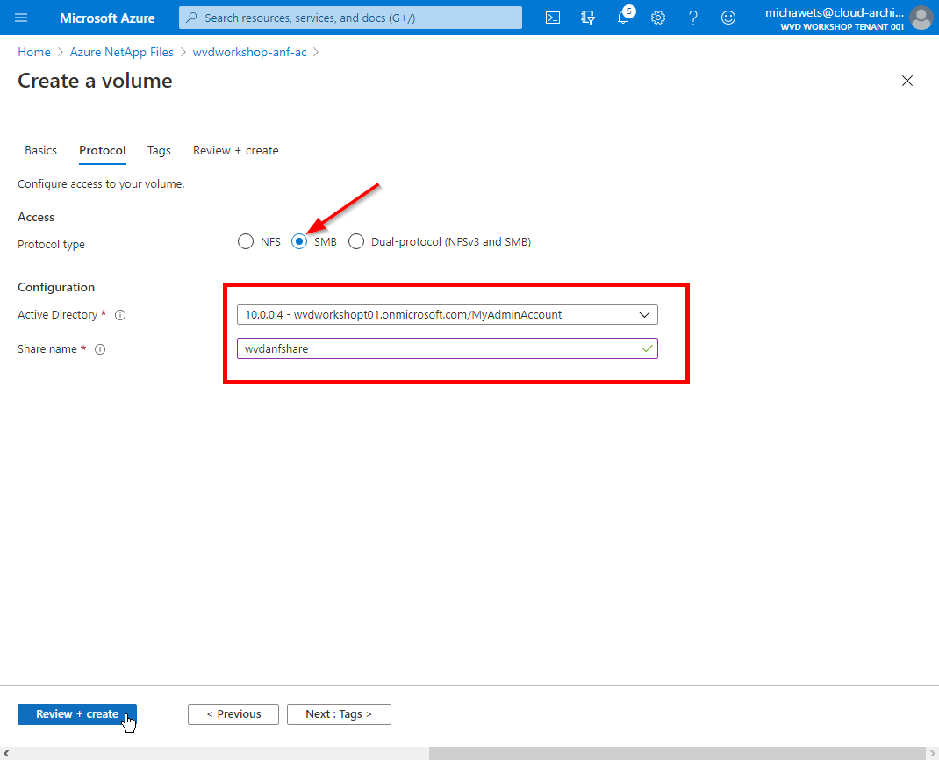Viewport: 939px width, 760px height.
Task: Click the Create a volume heading
Action: [x=96, y=81]
